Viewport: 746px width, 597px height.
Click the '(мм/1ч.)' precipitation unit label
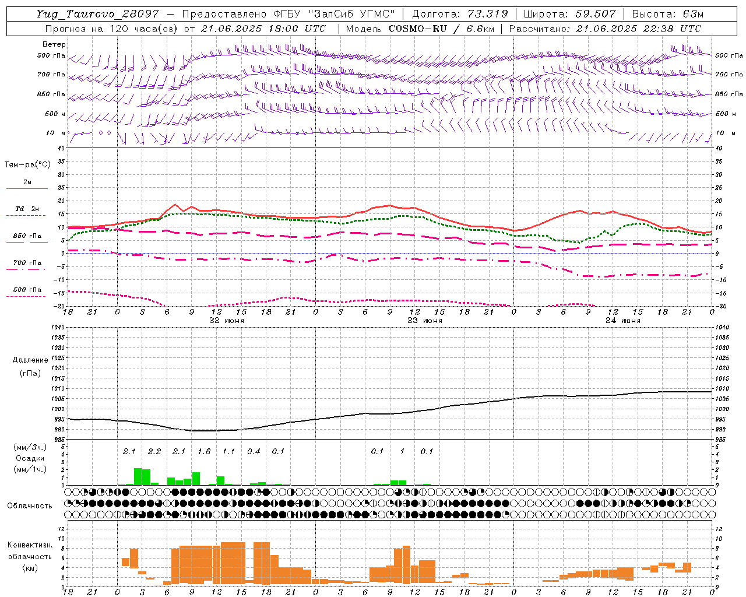coord(30,469)
